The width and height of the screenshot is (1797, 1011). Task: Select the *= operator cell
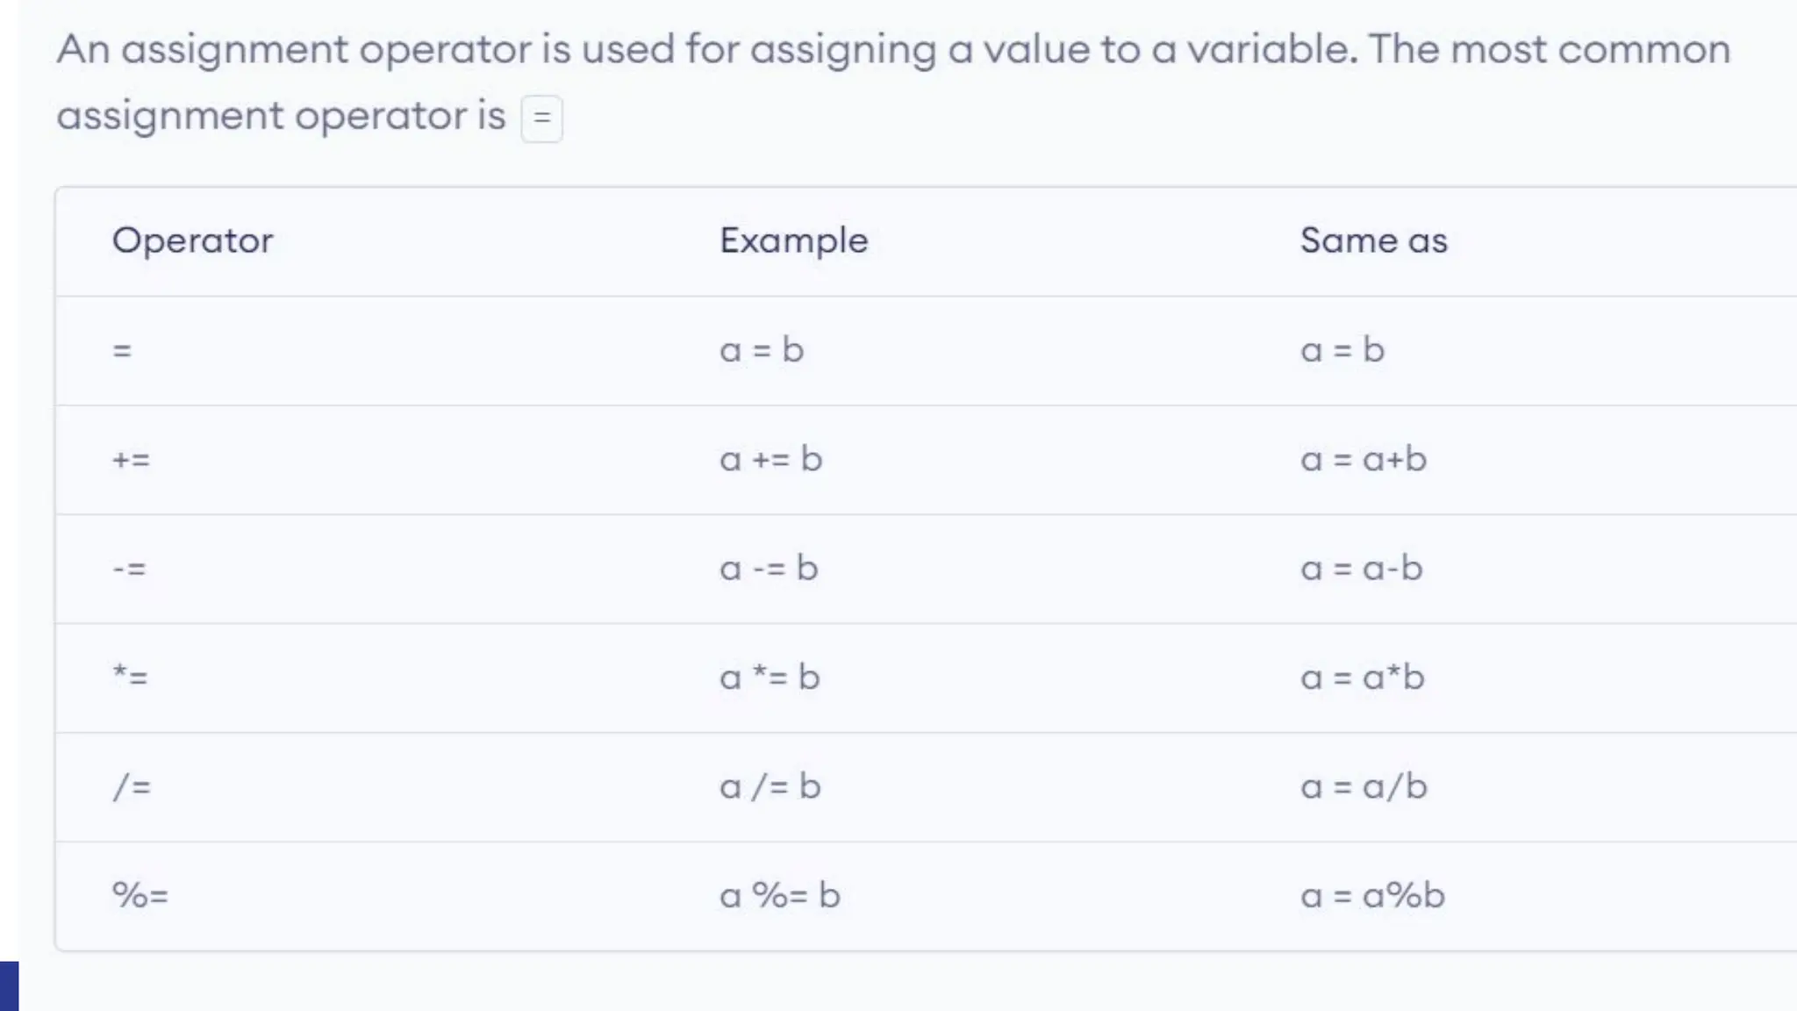(x=131, y=678)
